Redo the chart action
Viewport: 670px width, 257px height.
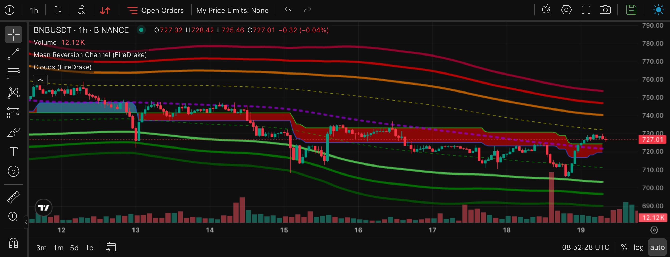[307, 10]
